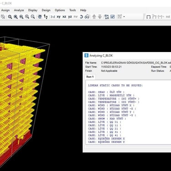Screen dimensions: 171x171
Task: Toggle the perspective glasses icon
Action: point(87,17)
